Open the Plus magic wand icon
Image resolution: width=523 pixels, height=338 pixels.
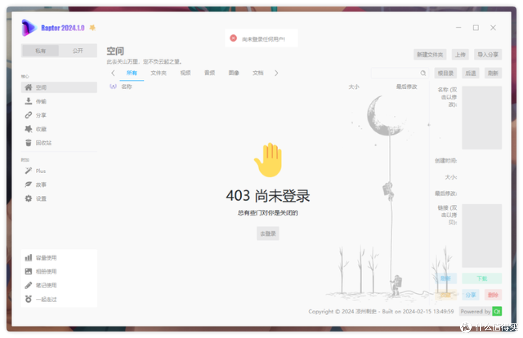(29, 171)
